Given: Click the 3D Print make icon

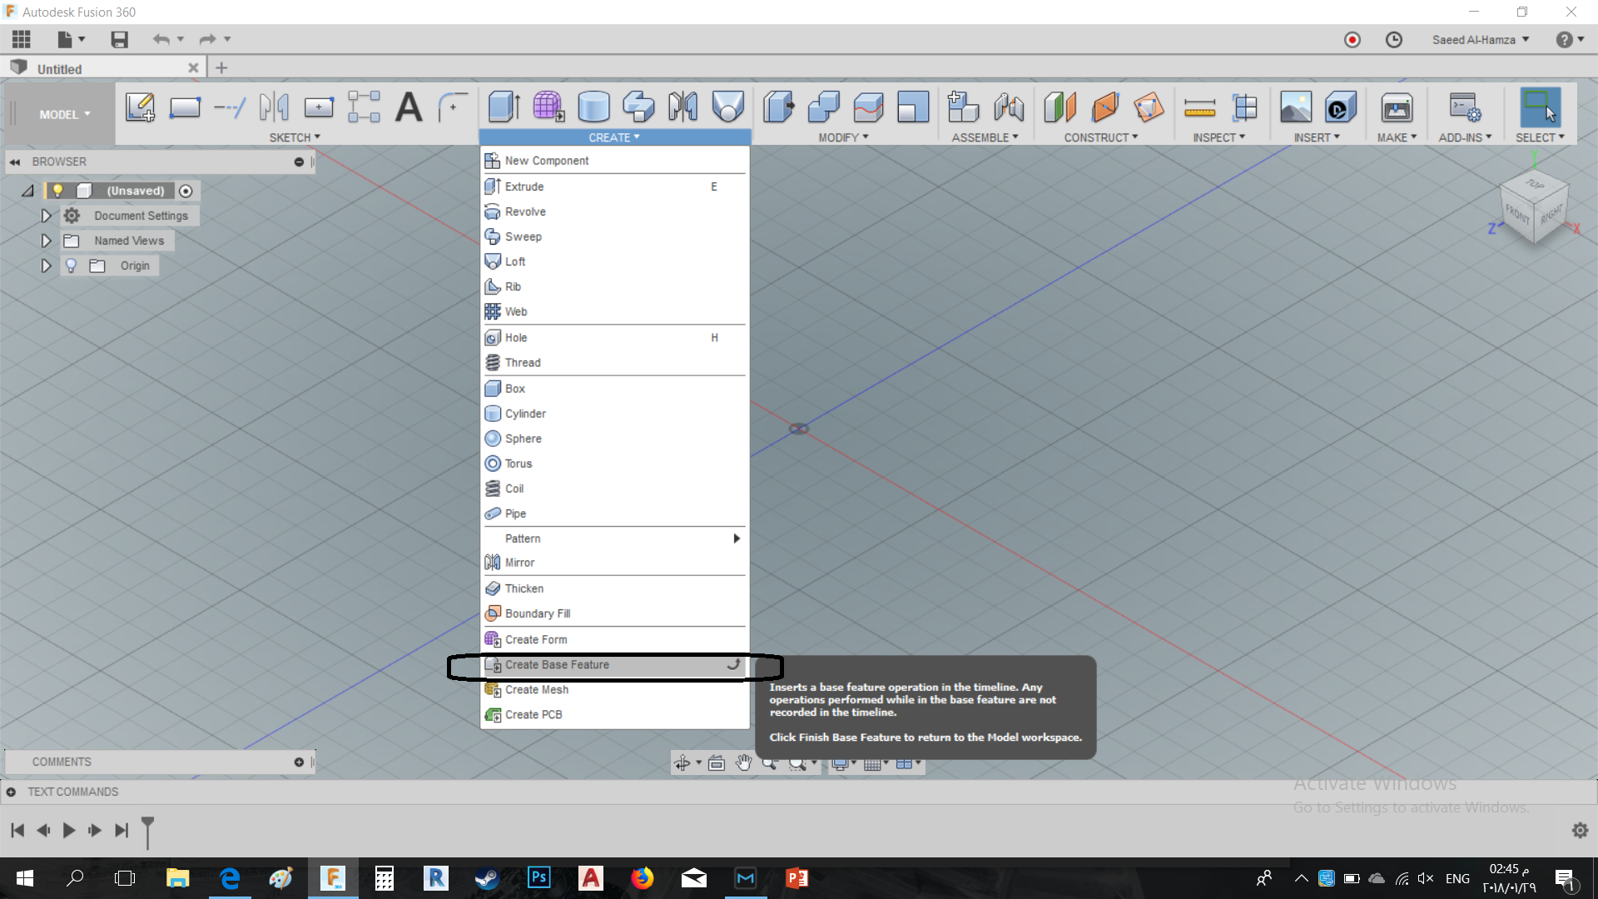Looking at the screenshot, I should point(1397,107).
